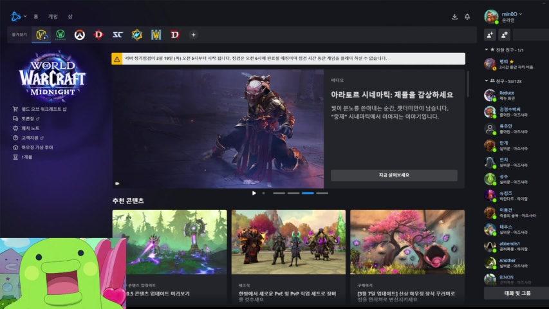Viewport: 549px width, 309px height.
Task: Open friend 만개
Action: point(515,145)
